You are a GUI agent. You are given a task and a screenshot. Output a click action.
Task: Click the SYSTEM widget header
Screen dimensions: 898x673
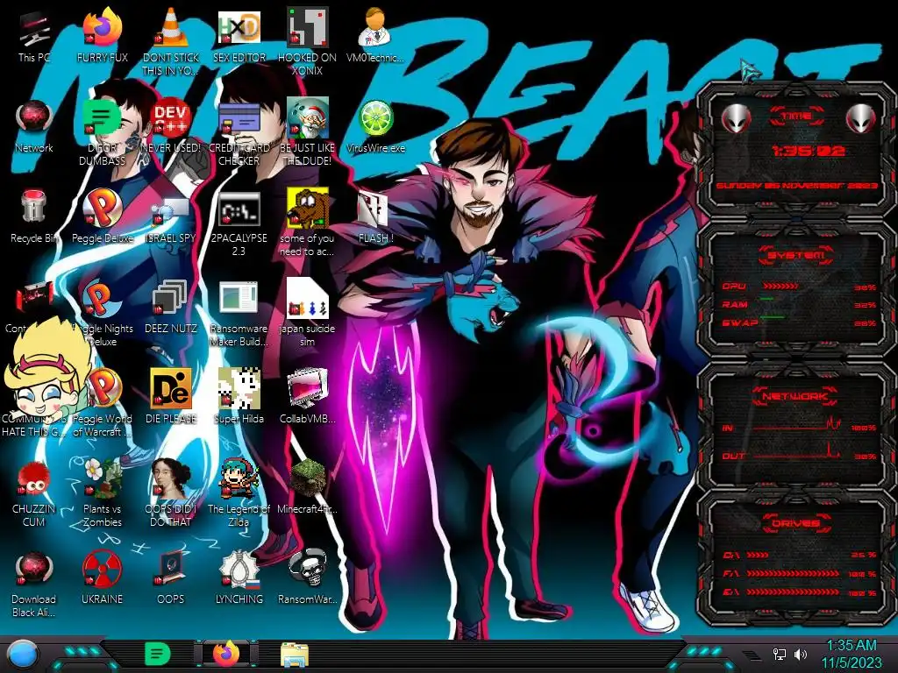[796, 255]
